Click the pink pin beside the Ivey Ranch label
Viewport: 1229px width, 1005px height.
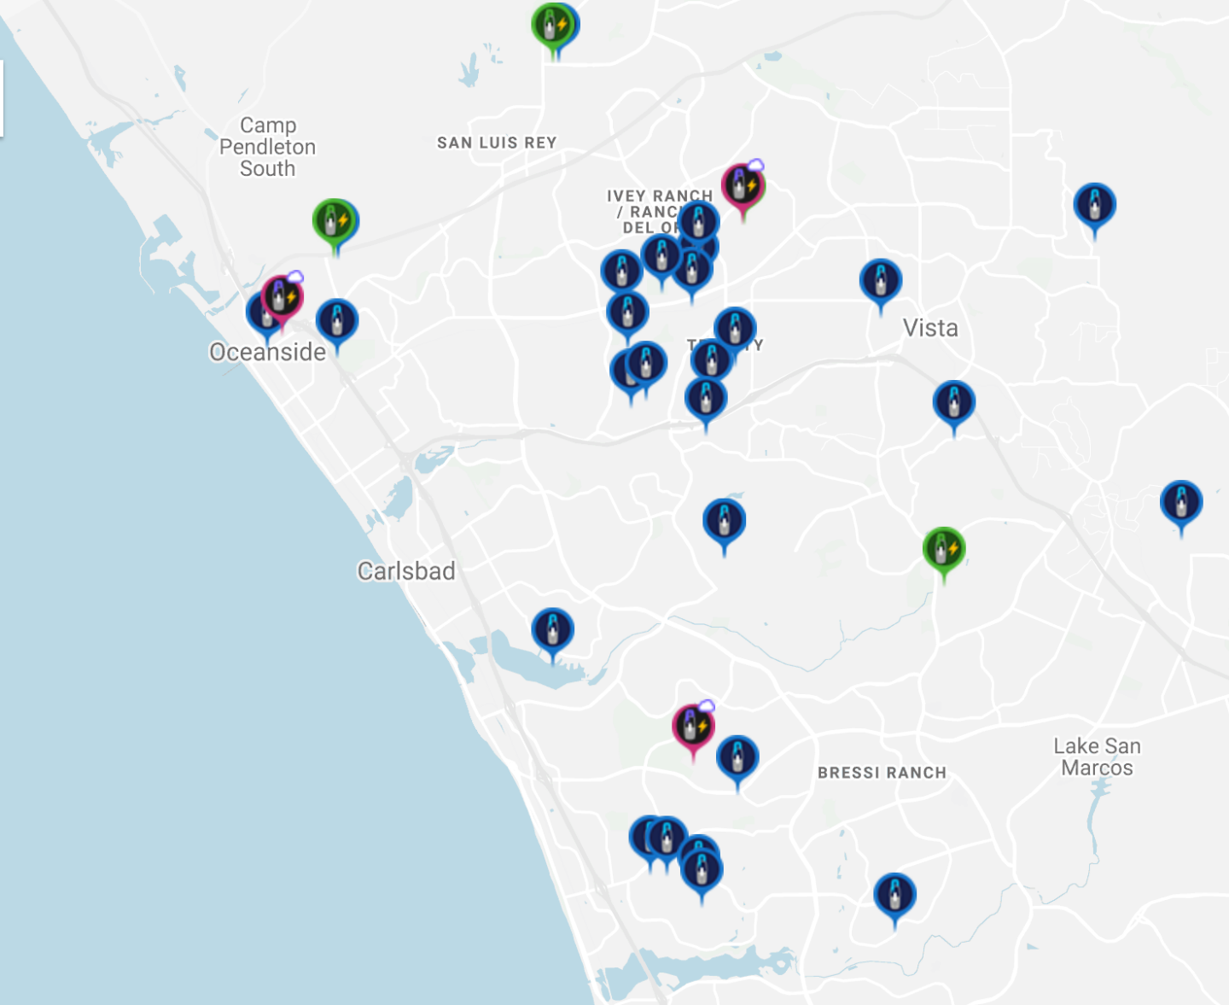(743, 186)
